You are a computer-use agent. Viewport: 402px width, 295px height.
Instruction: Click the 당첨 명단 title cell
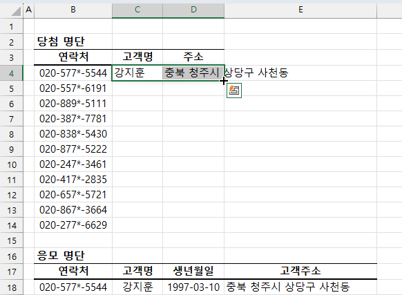(x=73, y=41)
